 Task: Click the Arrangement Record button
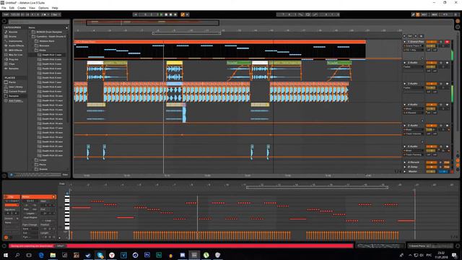coord(170,14)
